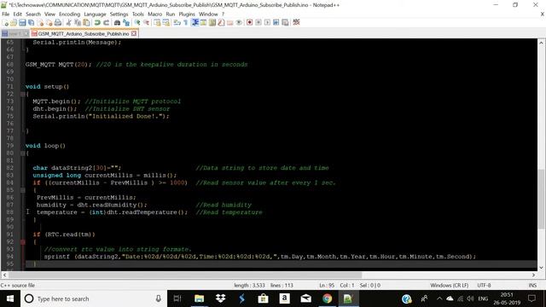Open the Encoding menu

tap(69, 14)
